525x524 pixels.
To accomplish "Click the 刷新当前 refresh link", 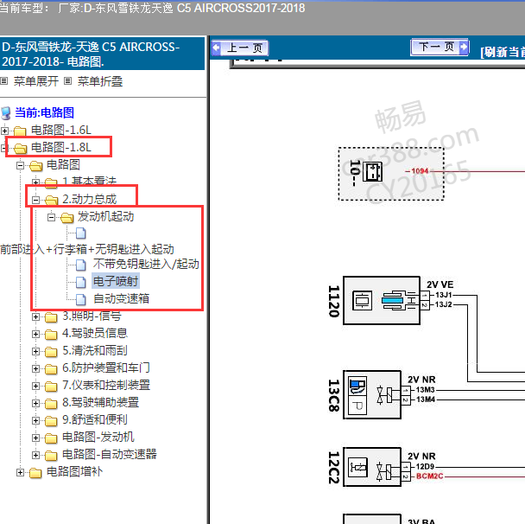I will 503,52.
